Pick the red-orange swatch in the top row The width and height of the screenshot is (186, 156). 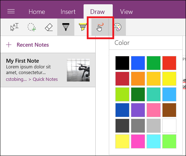pos(169,63)
